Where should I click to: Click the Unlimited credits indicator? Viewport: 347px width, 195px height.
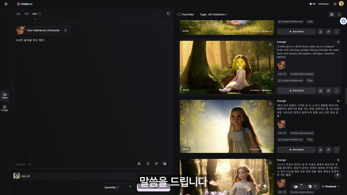tap(319, 4)
